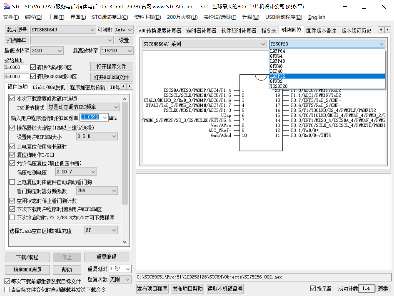This screenshot has width=394, height=296.
Task: Switch to 定时器计算器 tab
Action: click(x=201, y=31)
